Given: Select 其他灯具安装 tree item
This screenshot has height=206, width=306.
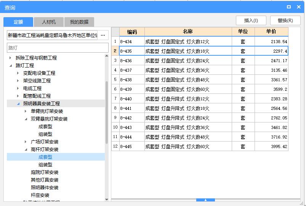Looking at the screenshot, I should [x=45, y=180].
